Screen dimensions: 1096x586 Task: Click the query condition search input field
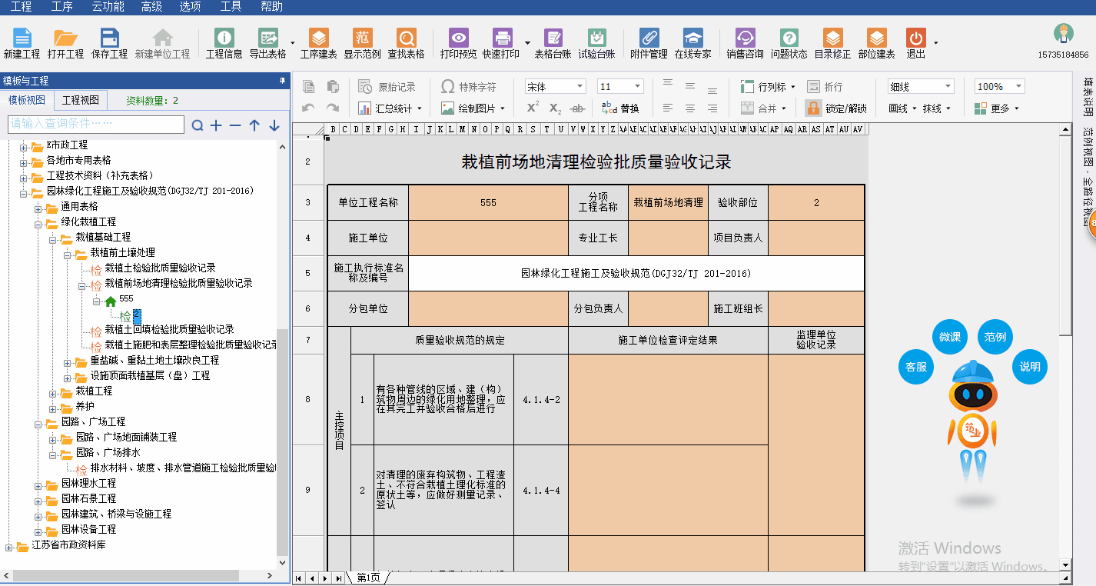coord(96,124)
